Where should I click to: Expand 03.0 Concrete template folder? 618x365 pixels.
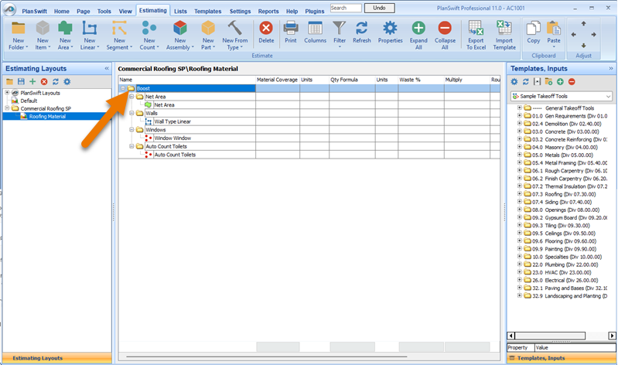[520, 131]
